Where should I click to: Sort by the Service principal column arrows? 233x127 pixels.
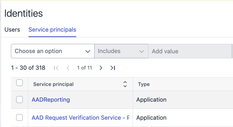pos(125,84)
